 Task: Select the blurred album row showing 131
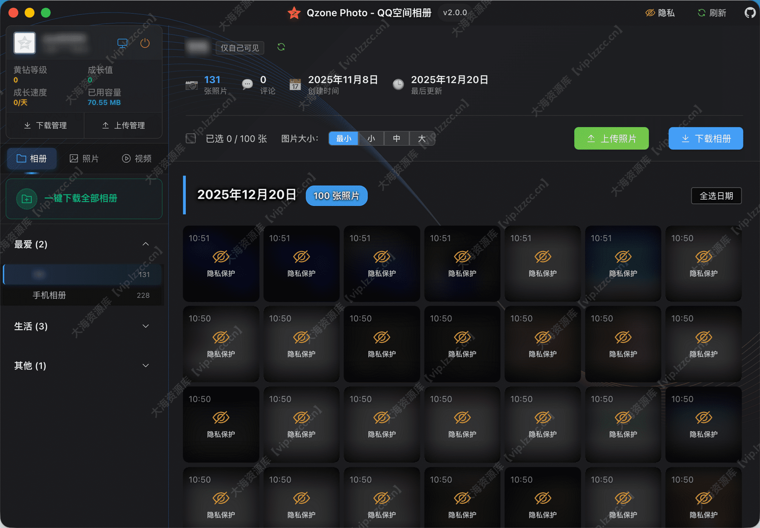tap(82, 274)
